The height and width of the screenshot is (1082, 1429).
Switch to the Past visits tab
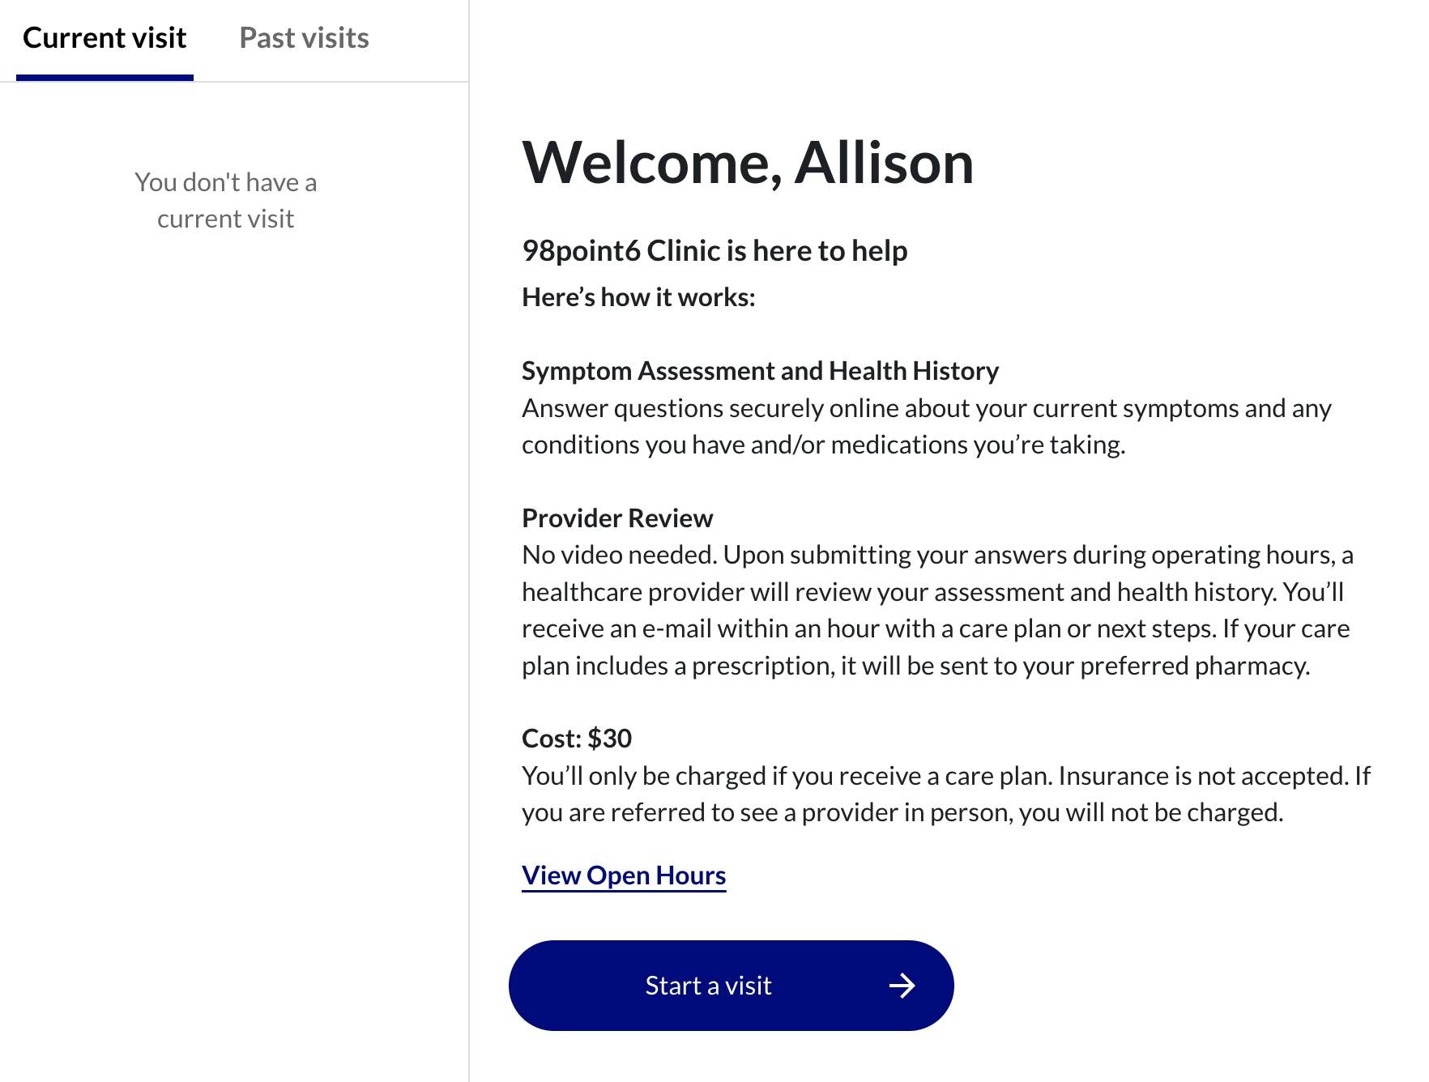[304, 38]
